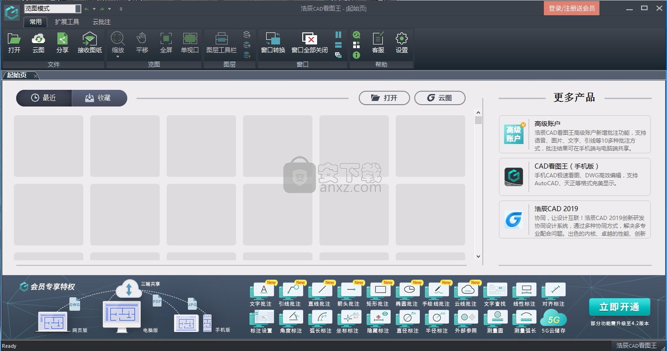Click the undo arrow in quick access bar
The height and width of the screenshot is (351, 667).
click(87, 9)
